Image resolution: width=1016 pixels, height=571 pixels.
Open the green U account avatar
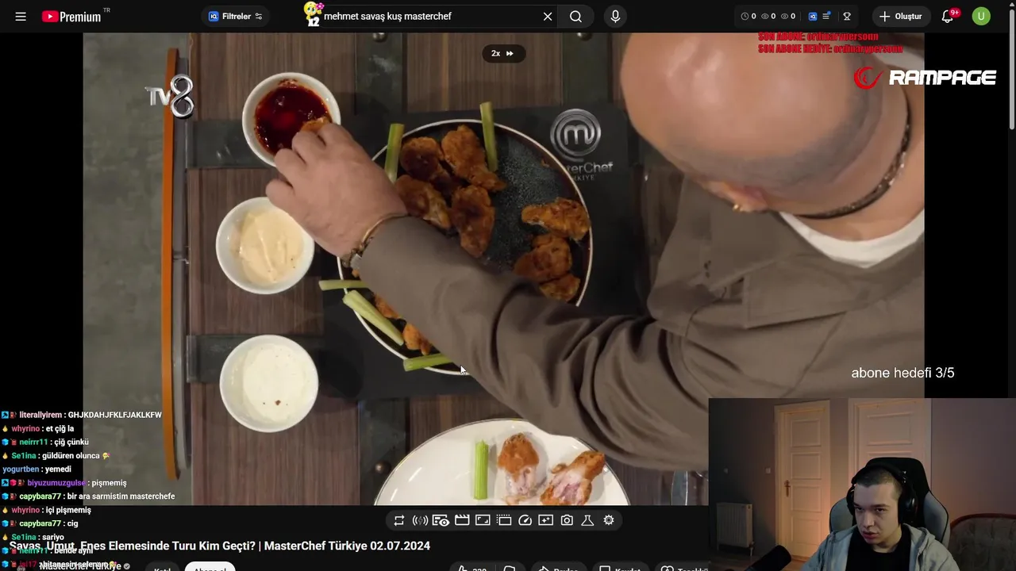[981, 16]
